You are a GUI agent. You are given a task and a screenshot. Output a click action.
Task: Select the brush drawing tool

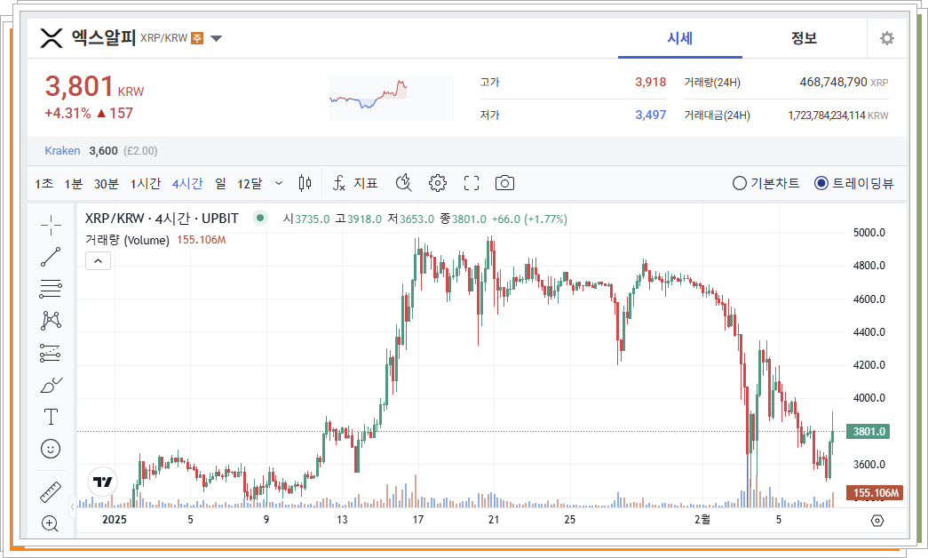tap(51, 385)
